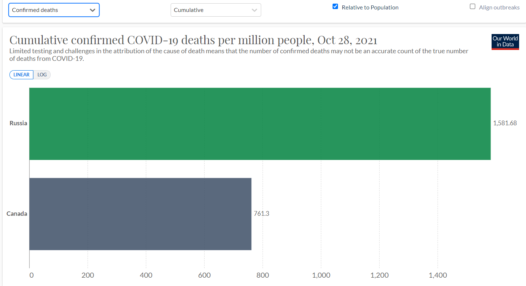This screenshot has height=286, width=526.
Task: Switch the chart to LOG scale
Action: coord(42,75)
